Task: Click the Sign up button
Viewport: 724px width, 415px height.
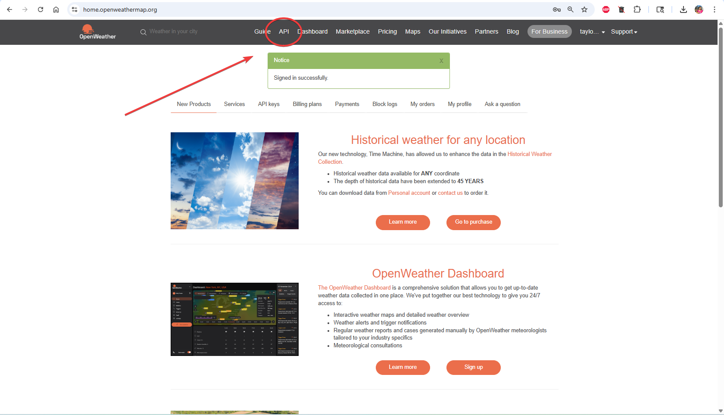Action: coord(474,368)
